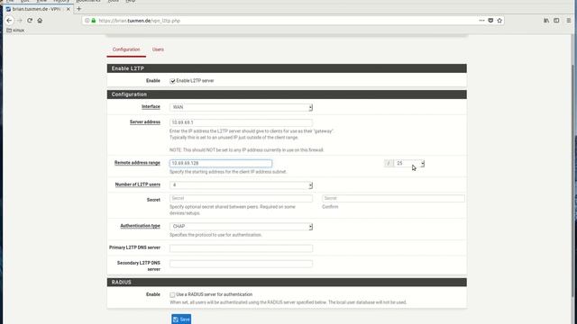Switch to the Users tab

(158, 49)
